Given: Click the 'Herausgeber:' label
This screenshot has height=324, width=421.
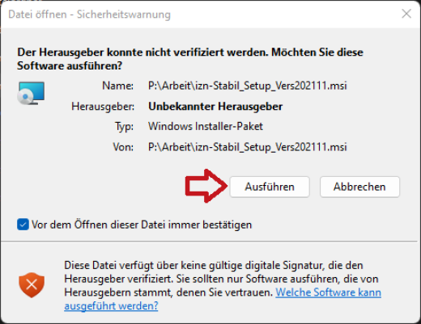Looking at the screenshot, I should coord(103,107).
